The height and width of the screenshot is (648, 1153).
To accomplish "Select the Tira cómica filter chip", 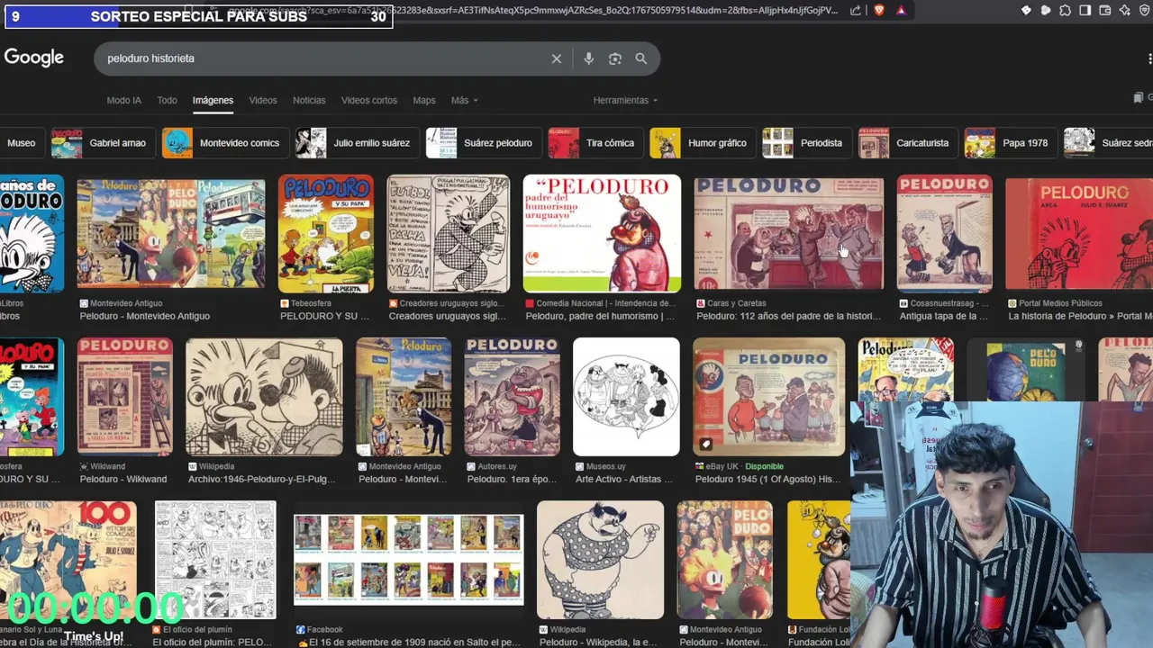I will tap(595, 143).
